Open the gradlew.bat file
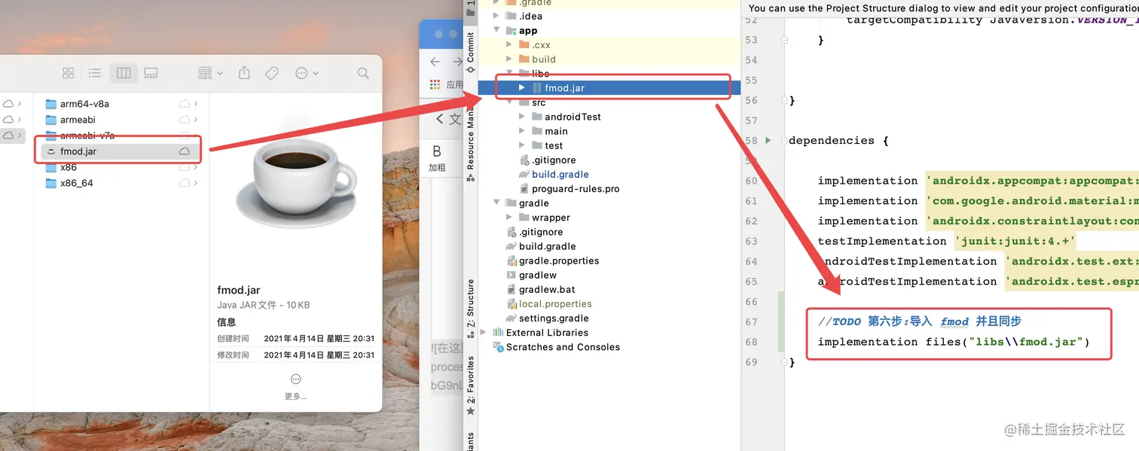This screenshot has width=1139, height=451. [546, 289]
